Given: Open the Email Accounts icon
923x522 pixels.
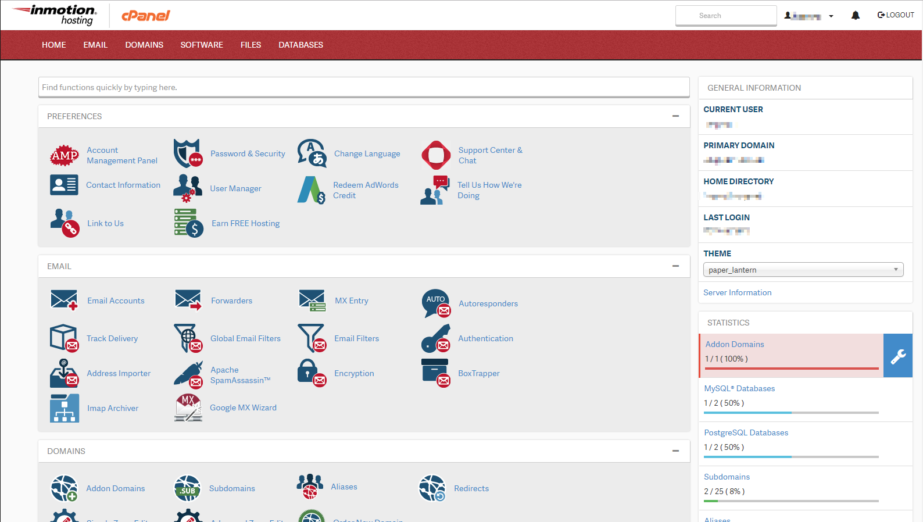Looking at the screenshot, I should tap(64, 301).
